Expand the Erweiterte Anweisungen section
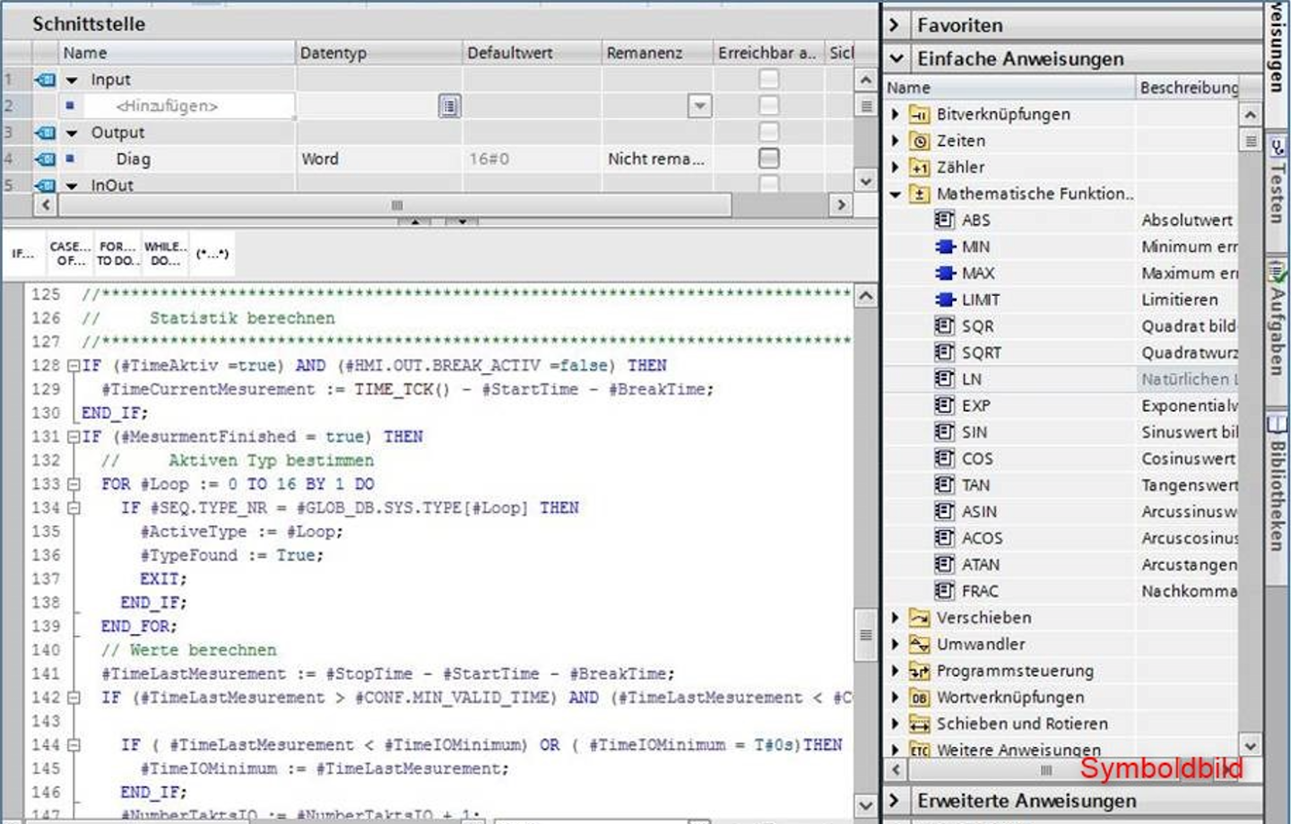This screenshot has width=1291, height=824. [894, 800]
